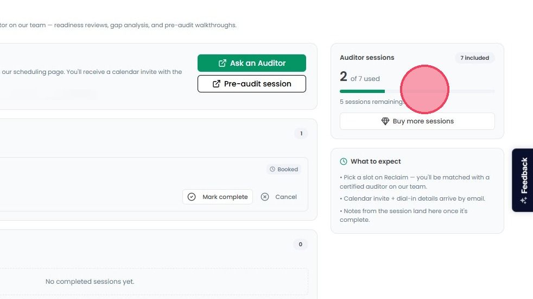Click the clock icon in Booked badge
Image resolution: width=533 pixels, height=299 pixels.
click(x=272, y=169)
